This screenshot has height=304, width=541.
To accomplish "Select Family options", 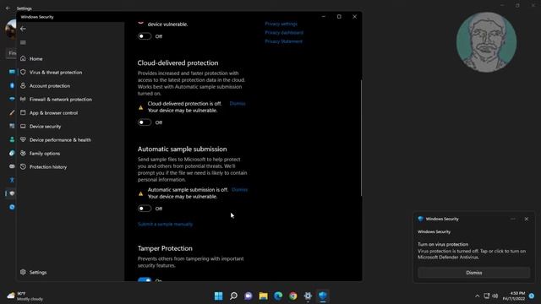I will point(45,154).
